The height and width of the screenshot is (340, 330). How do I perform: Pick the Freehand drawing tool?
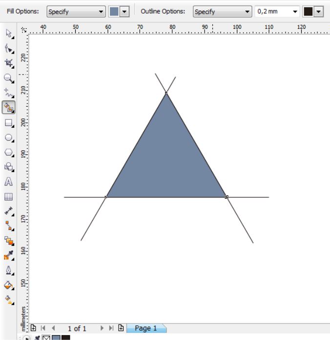coord(9,93)
